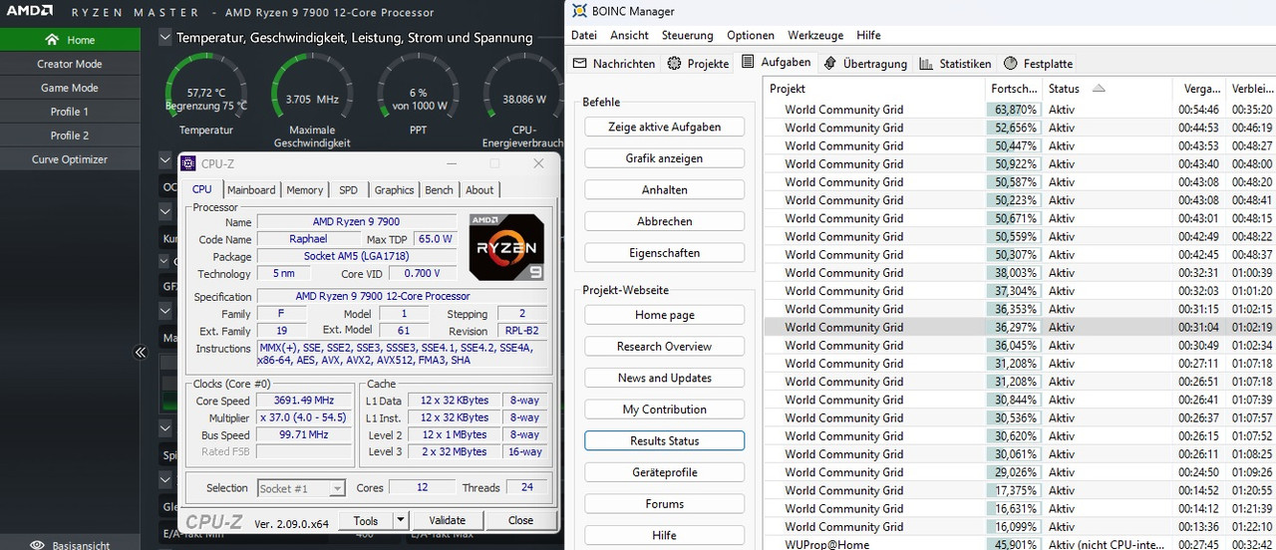Click the Basisansicht eye icon
The width and height of the screenshot is (1276, 550).
(x=38, y=545)
